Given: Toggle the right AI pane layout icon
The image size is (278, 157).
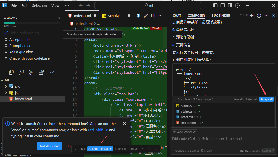Looking at the screenshot, I should click(230, 5).
